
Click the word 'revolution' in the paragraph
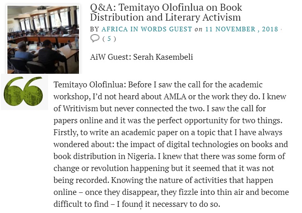tap(100, 169)
